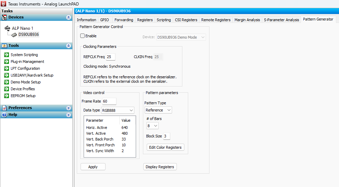This screenshot has width=339, height=187.
Task: Open the Pattern Type dropdown
Action: pos(158,110)
